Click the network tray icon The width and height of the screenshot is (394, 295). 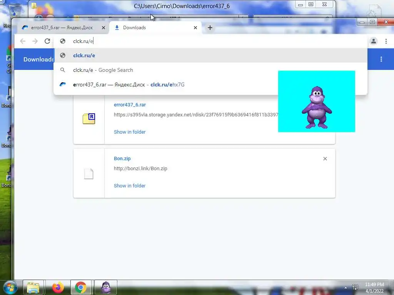[355, 287]
